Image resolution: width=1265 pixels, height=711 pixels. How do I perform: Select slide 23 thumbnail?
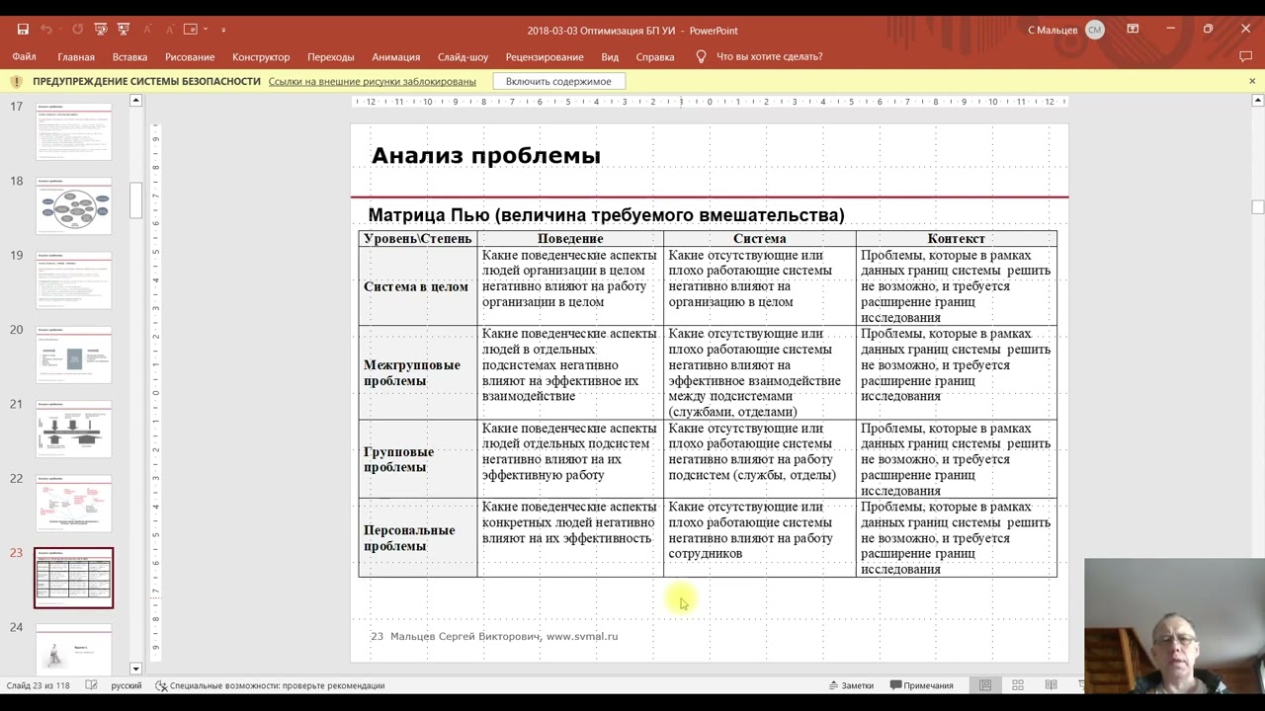[x=74, y=578]
